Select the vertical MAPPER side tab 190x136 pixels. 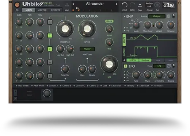[124, 52]
